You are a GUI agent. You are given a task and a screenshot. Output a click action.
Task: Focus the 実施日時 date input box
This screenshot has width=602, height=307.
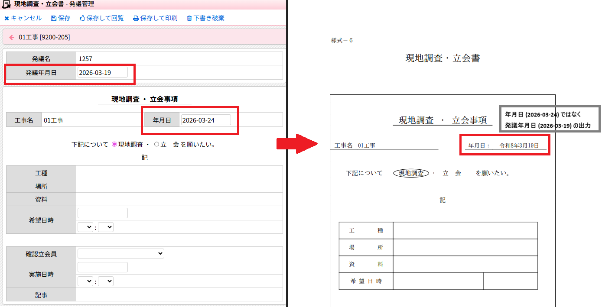tap(102, 267)
